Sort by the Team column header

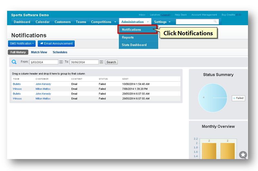click(x=16, y=79)
